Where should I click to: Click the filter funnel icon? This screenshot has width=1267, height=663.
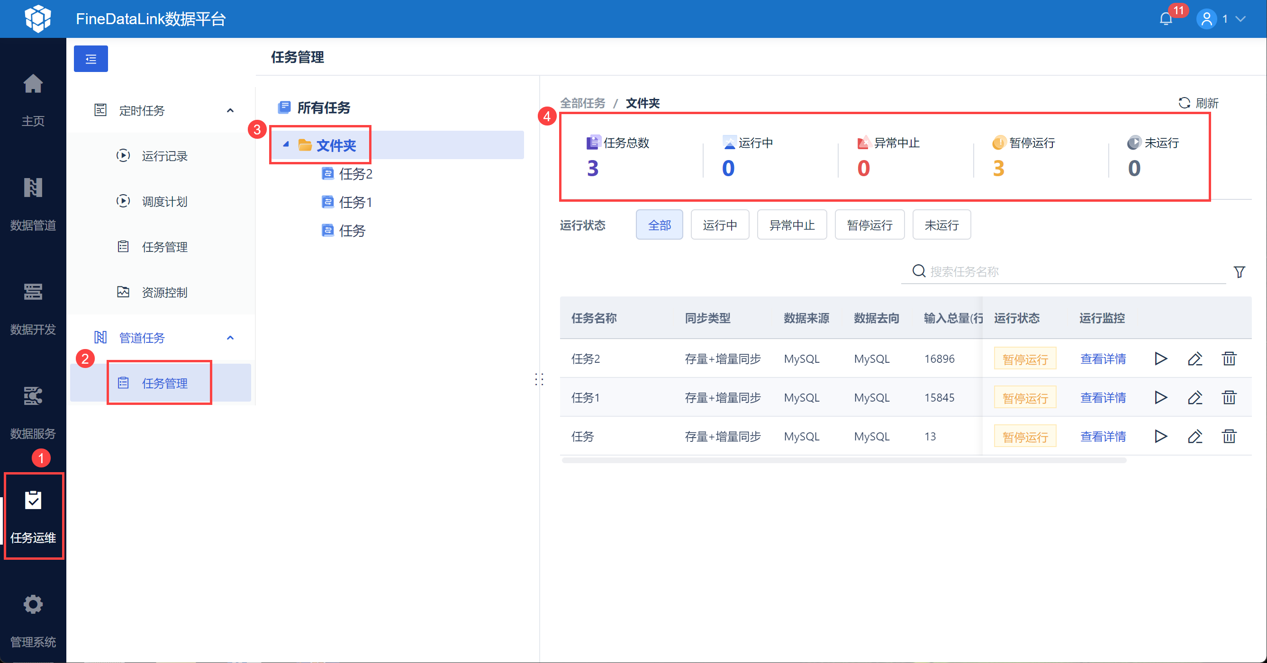point(1239,272)
